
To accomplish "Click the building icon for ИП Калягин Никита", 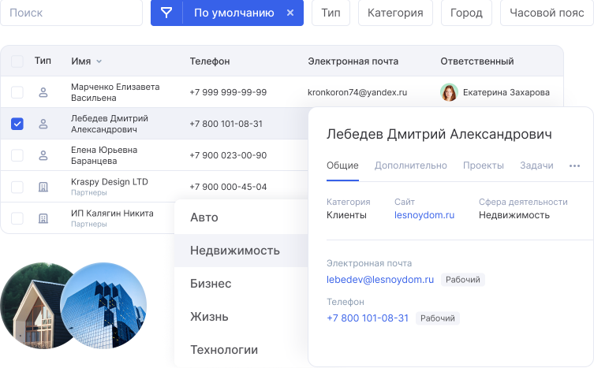I will click(x=43, y=218).
